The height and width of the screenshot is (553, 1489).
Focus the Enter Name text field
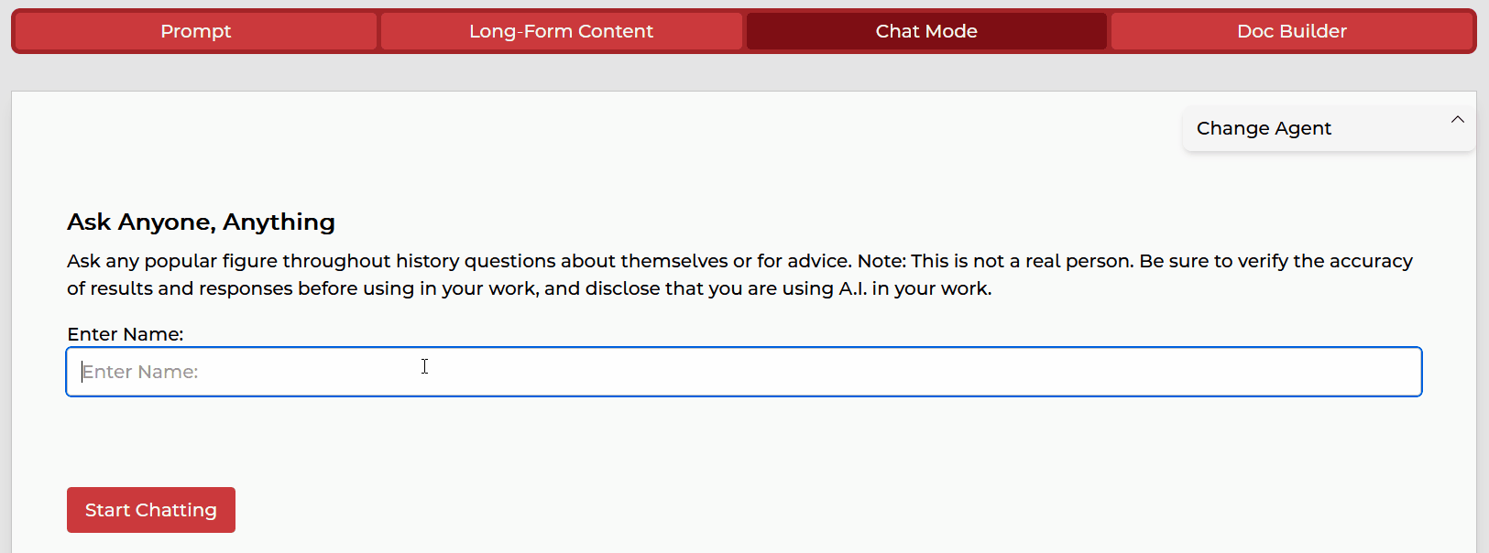click(x=743, y=372)
